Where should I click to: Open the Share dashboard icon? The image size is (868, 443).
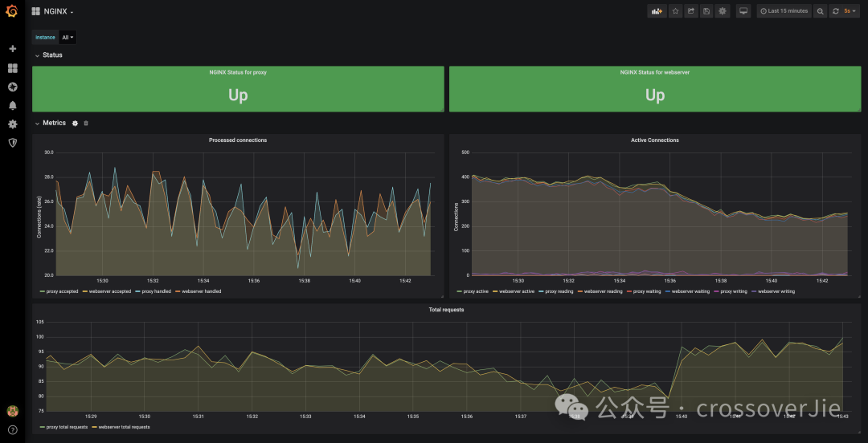point(690,11)
